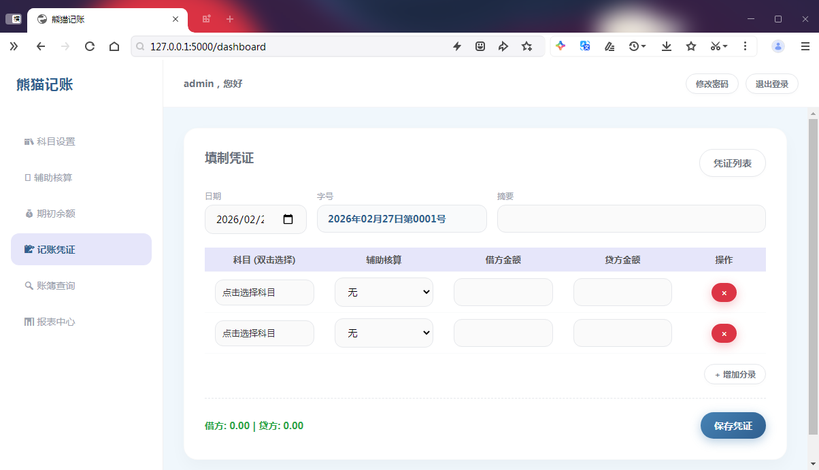Delete the first entry row with red ×
819x470 pixels.
(x=724, y=292)
